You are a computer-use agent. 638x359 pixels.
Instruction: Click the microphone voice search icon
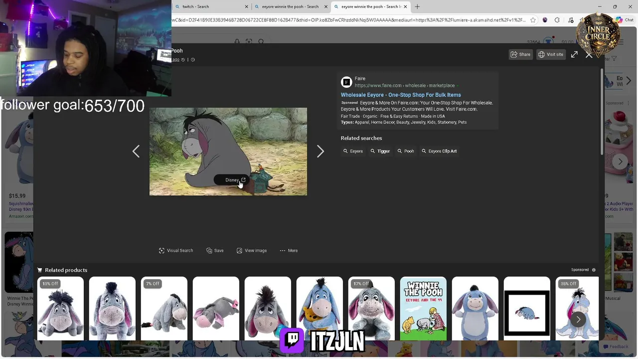(x=237, y=42)
